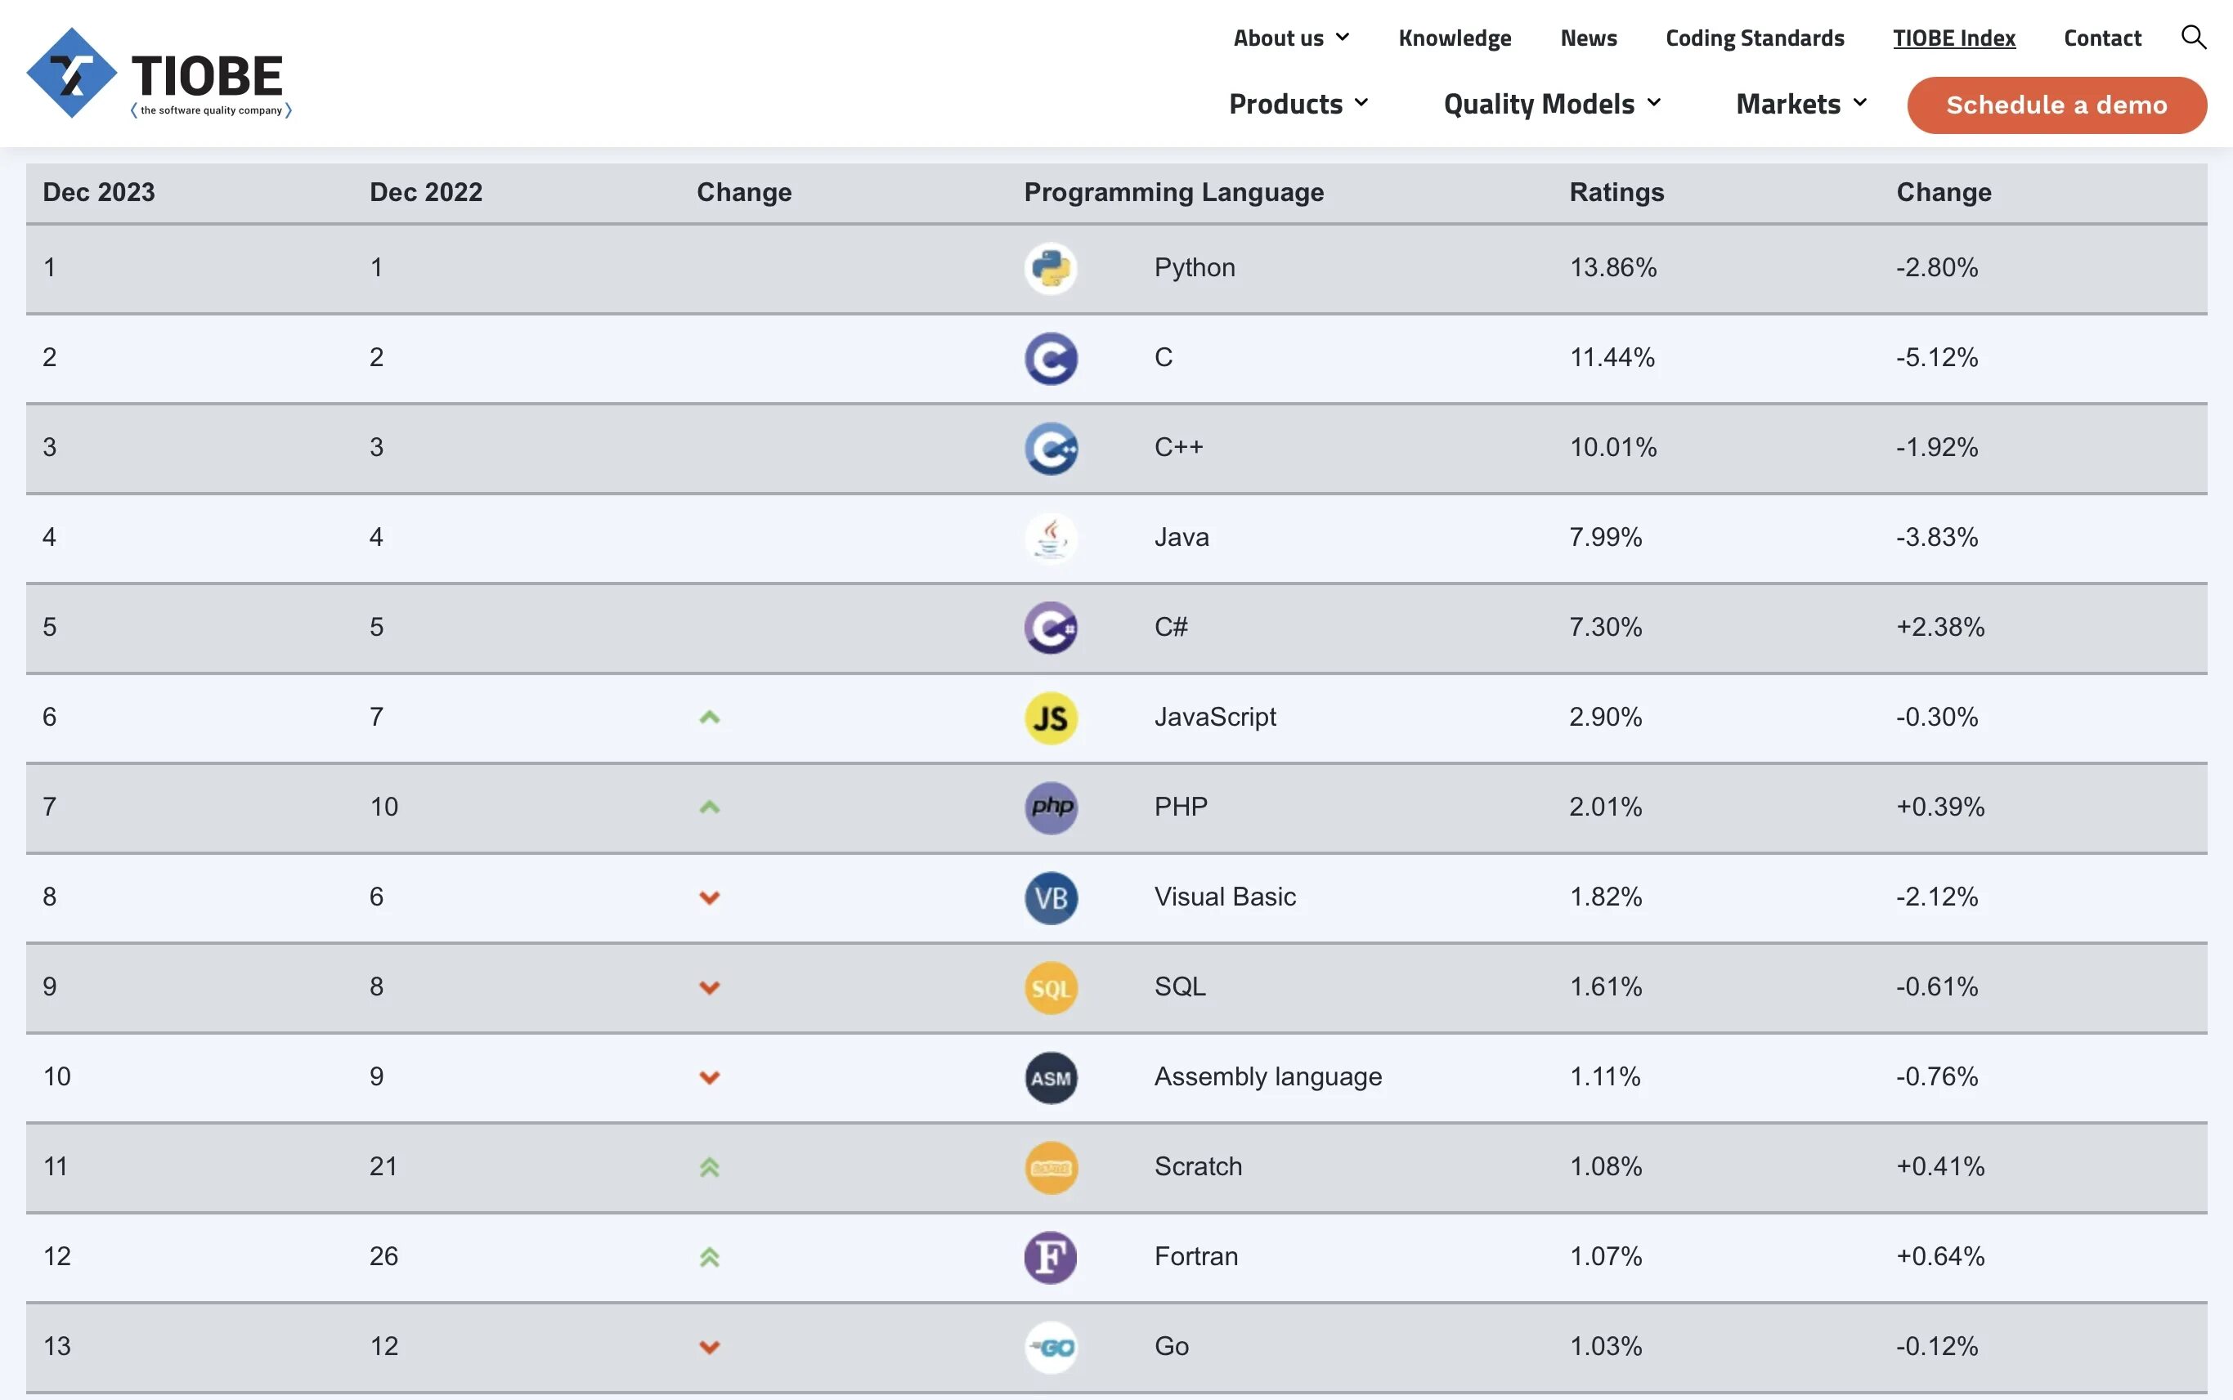This screenshot has height=1400, width=2233.
Task: Click the Dec 2022 column header
Action: click(426, 192)
